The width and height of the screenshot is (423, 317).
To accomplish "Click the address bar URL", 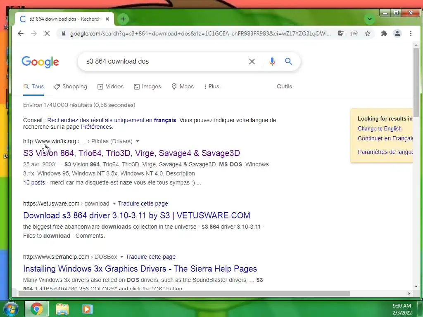I will pos(200,34).
